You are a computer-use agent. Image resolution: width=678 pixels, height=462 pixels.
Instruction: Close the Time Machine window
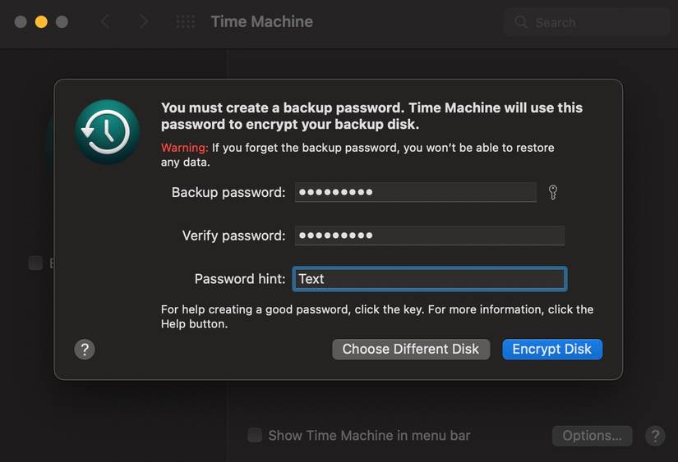[21, 22]
